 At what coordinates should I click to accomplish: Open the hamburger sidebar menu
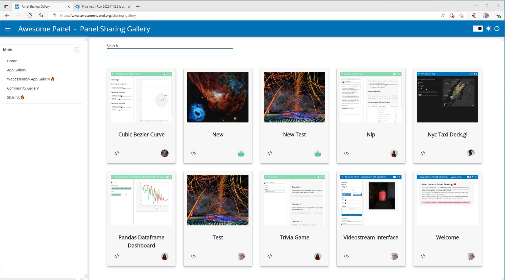(8, 29)
